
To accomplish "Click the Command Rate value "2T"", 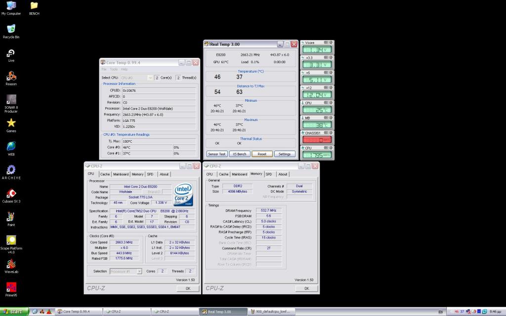I will (268, 248).
